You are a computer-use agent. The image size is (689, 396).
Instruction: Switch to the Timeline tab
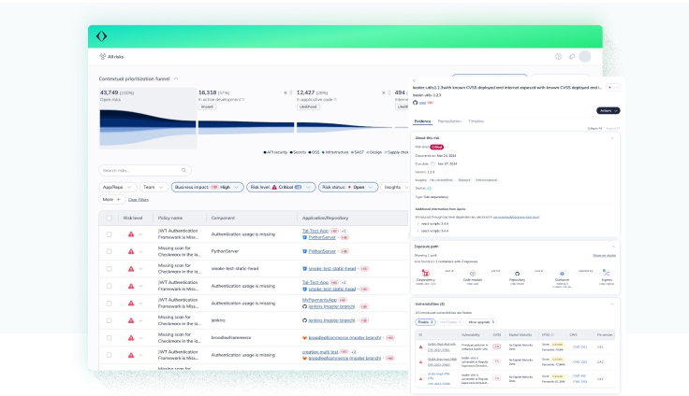coord(476,121)
